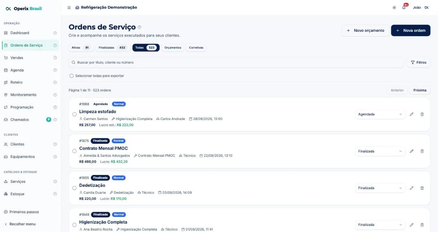
Task: Open status dropdown for Limpeza estofado
Action: [x=380, y=114]
